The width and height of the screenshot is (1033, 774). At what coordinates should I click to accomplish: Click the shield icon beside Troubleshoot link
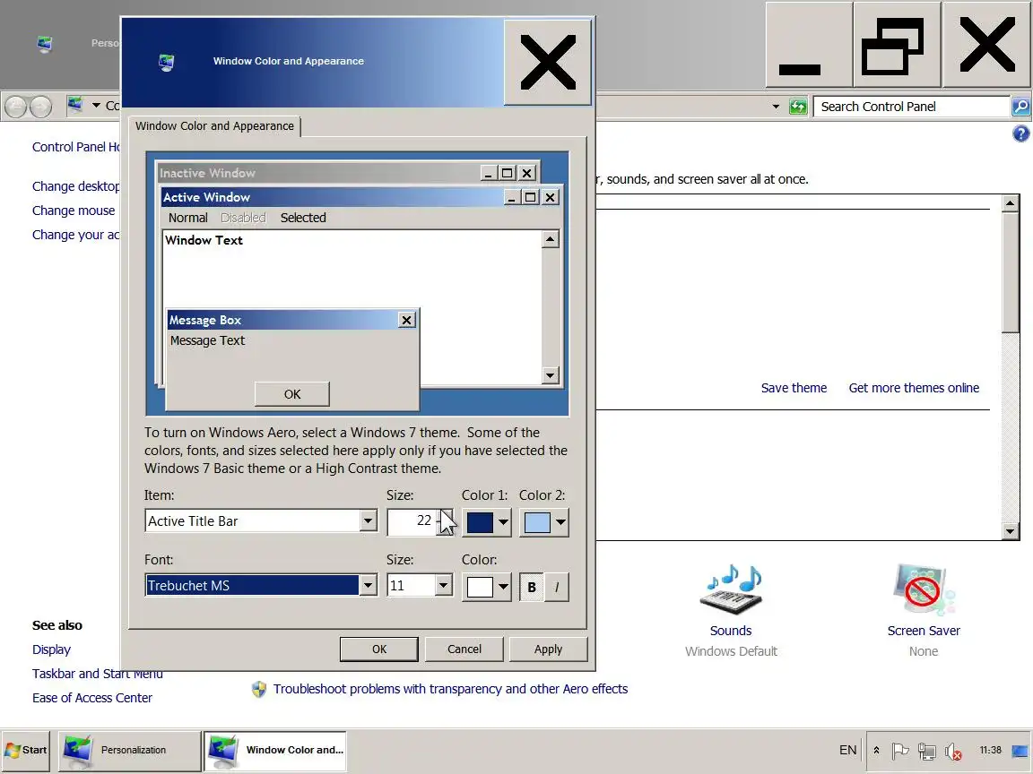pos(259,689)
